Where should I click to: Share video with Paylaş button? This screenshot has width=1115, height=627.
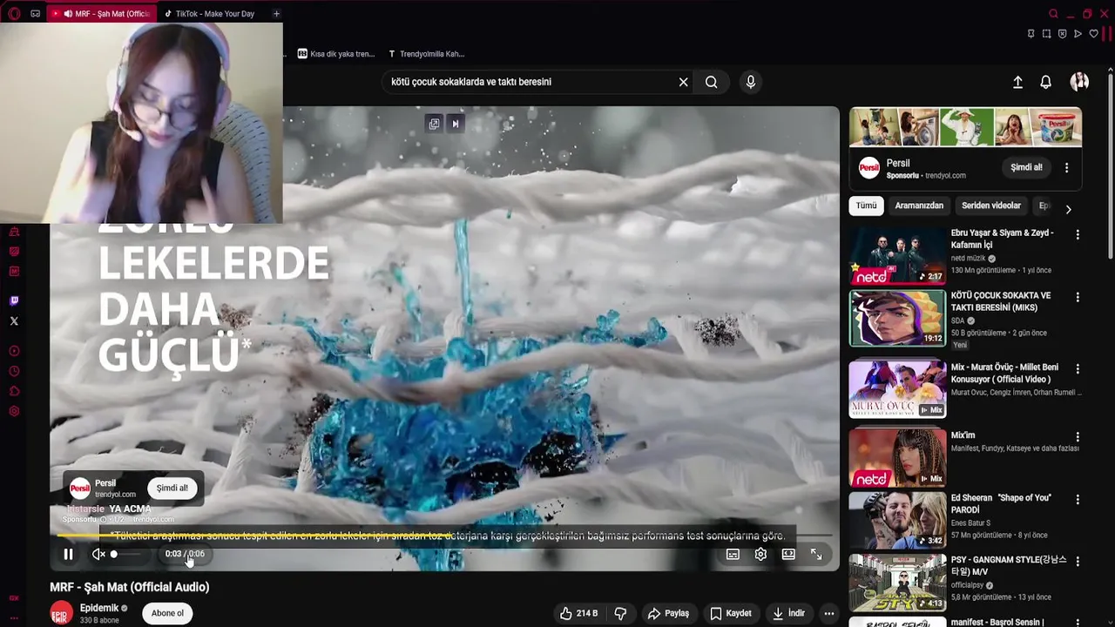click(668, 613)
